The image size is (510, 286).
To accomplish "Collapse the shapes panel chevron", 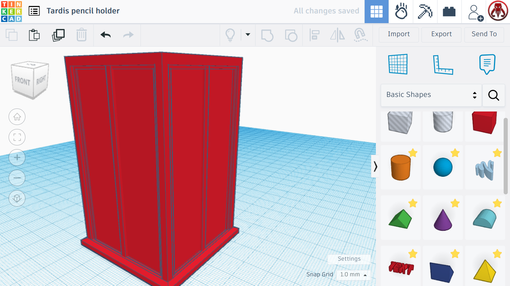I will tap(375, 166).
